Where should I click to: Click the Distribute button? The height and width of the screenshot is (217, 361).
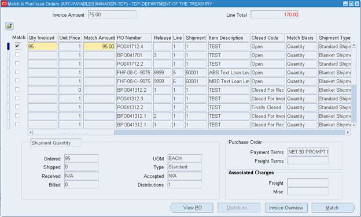239,208
